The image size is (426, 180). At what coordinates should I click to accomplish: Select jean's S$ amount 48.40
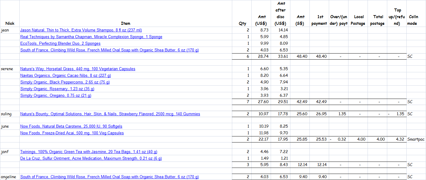(x=300, y=57)
